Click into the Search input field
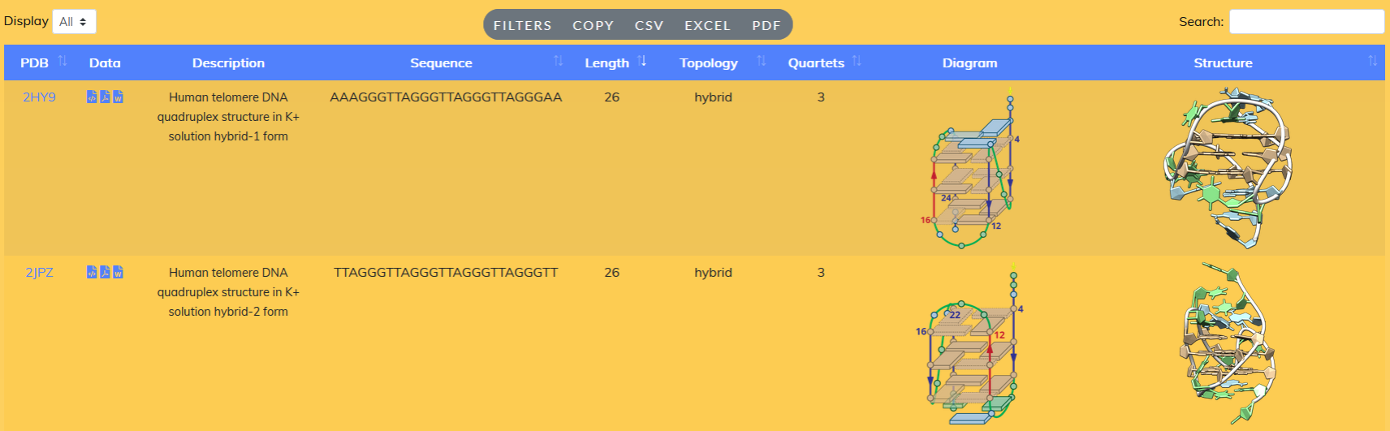This screenshot has height=431, width=1390. 1306,22
